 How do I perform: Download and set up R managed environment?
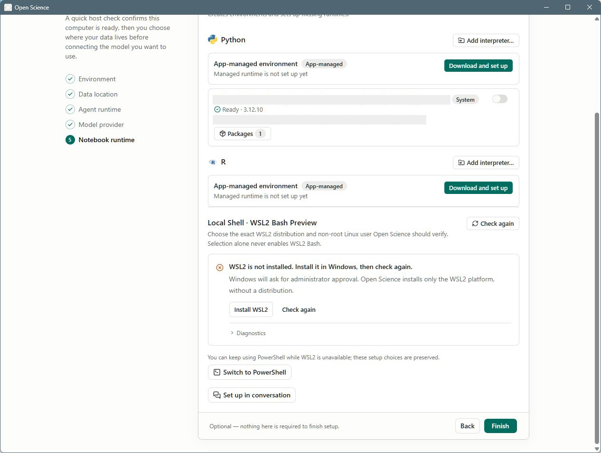point(478,188)
